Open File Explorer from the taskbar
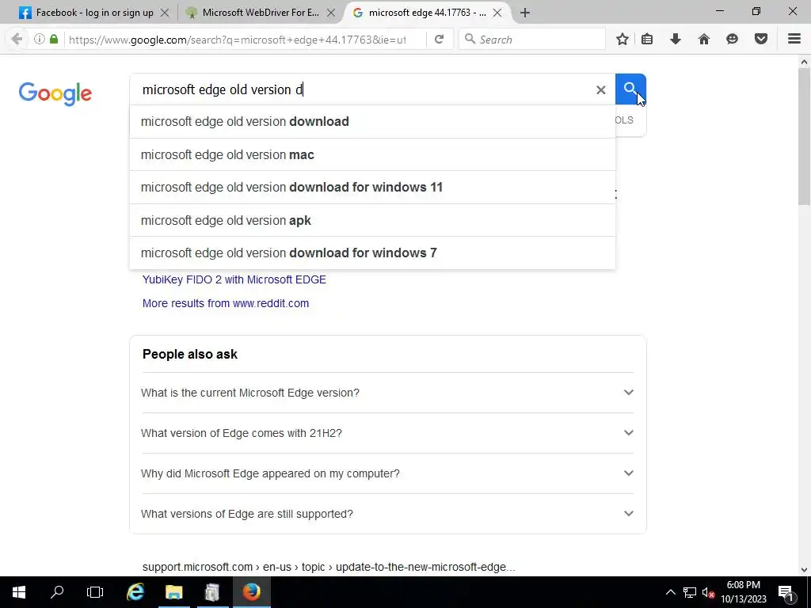811x608 pixels. (x=173, y=592)
